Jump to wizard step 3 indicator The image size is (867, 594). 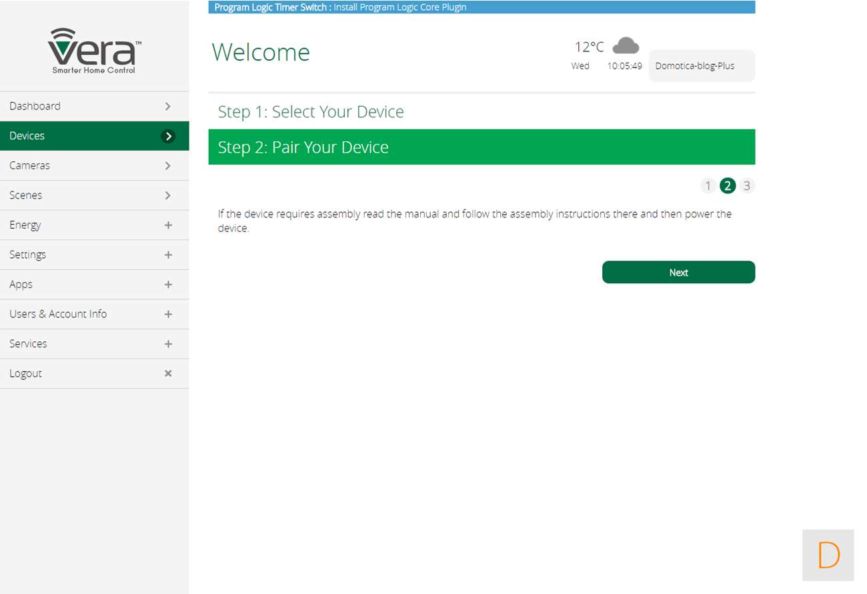coord(747,186)
